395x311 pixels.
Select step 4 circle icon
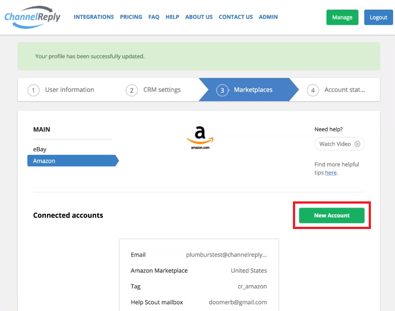313,90
